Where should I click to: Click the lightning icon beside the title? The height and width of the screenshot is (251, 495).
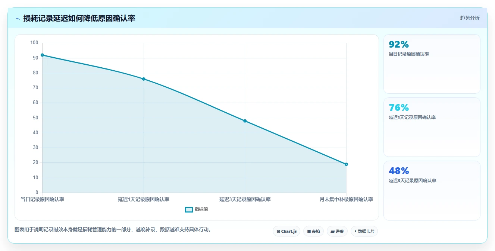pos(18,18)
